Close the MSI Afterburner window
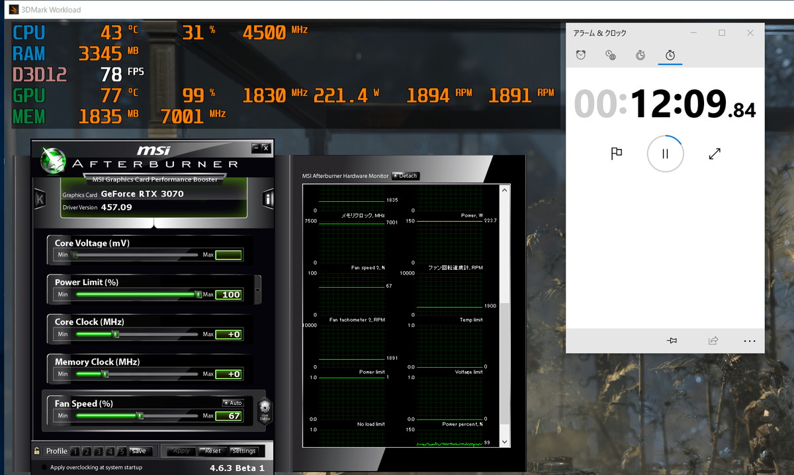This screenshot has width=794, height=475. pos(266,148)
